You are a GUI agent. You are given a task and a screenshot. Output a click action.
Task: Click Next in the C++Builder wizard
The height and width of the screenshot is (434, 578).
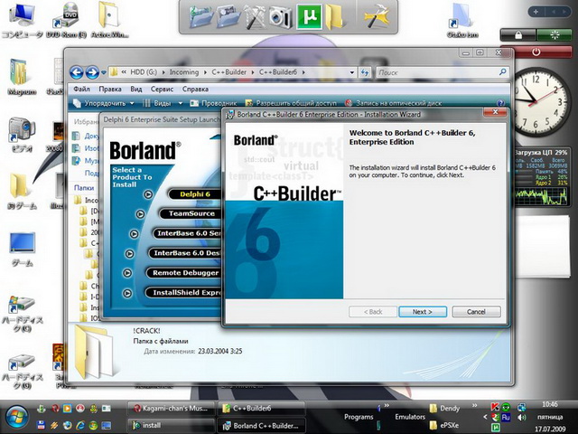pyautogui.click(x=423, y=312)
